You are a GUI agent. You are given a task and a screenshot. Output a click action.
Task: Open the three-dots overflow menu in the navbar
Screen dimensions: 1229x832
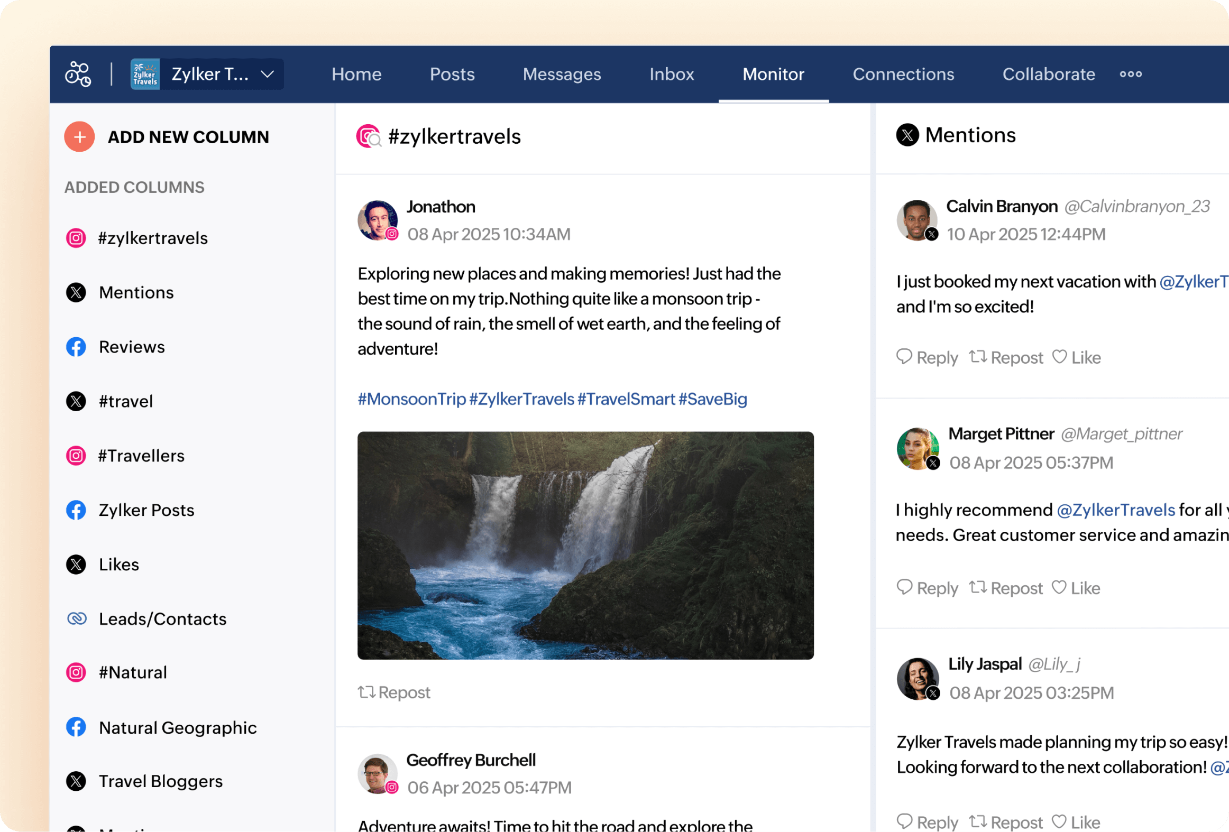pos(1130,74)
